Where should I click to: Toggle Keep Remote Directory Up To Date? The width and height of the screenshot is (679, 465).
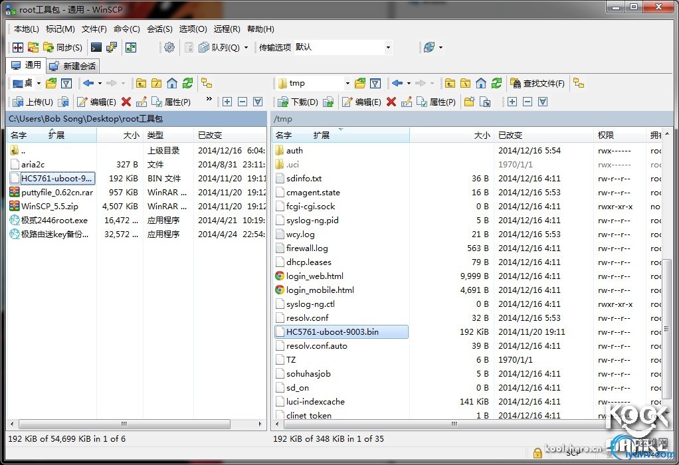tap(131, 47)
